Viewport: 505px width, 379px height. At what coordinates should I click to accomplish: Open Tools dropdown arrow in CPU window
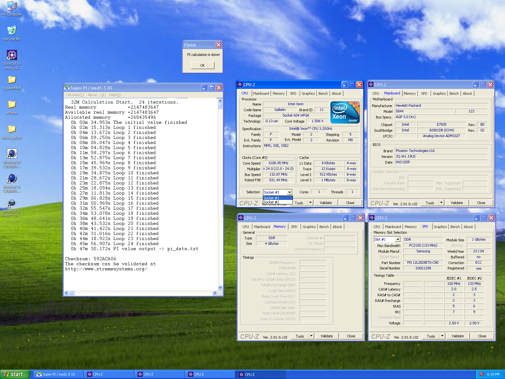point(311,203)
